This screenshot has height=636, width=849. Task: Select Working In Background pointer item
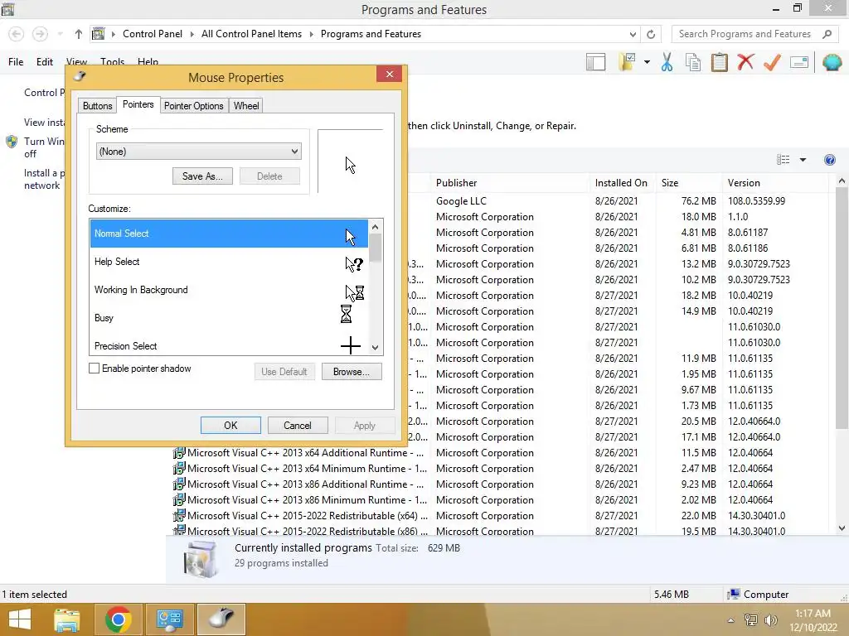[229, 290]
